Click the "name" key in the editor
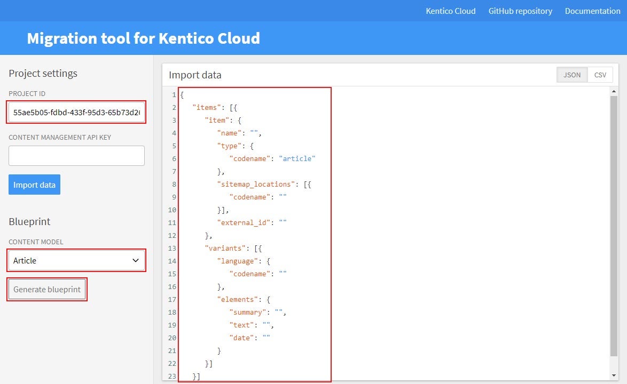 [230, 133]
